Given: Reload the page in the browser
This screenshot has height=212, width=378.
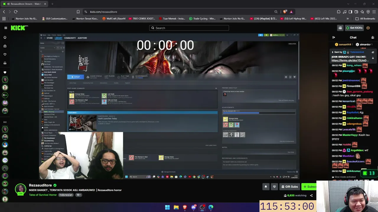Looking at the screenshot, I should pyautogui.click(x=16, y=12).
